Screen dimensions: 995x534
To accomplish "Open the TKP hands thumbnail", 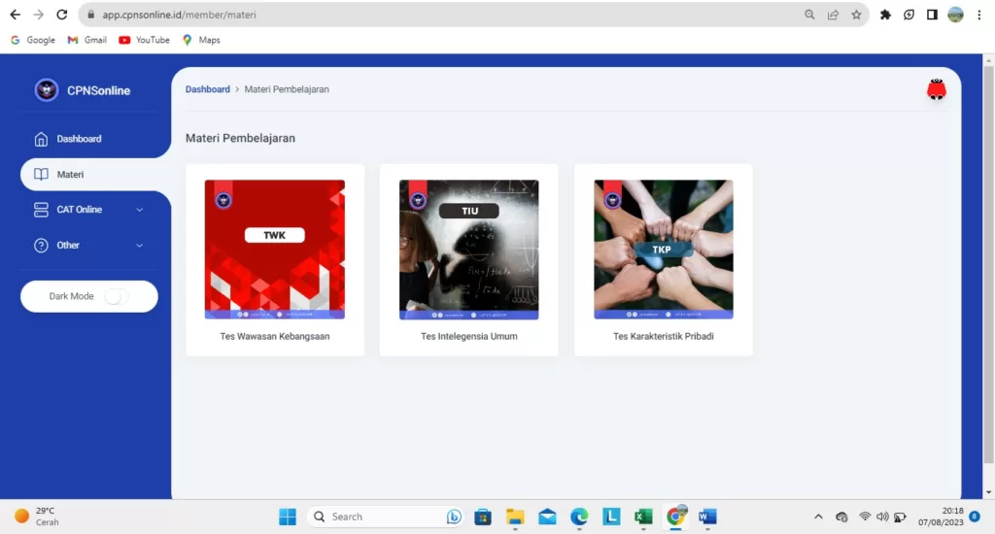I will [663, 250].
